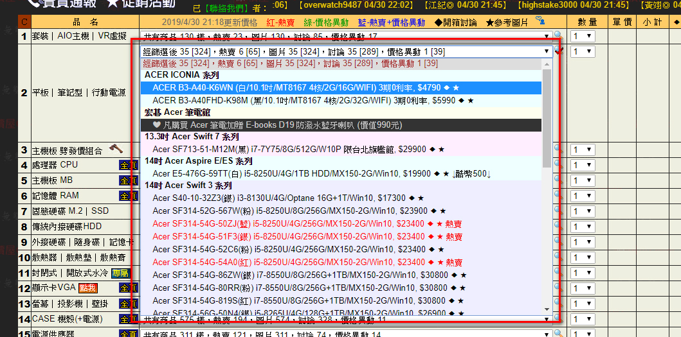Select ACER B3-A40-K6WN $4790 option
Viewport: 681px width, 337px height.
[341, 88]
